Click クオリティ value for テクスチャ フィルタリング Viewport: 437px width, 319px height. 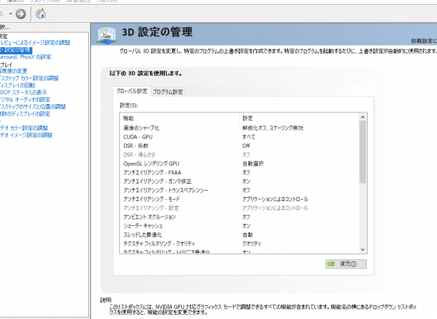pos(252,244)
